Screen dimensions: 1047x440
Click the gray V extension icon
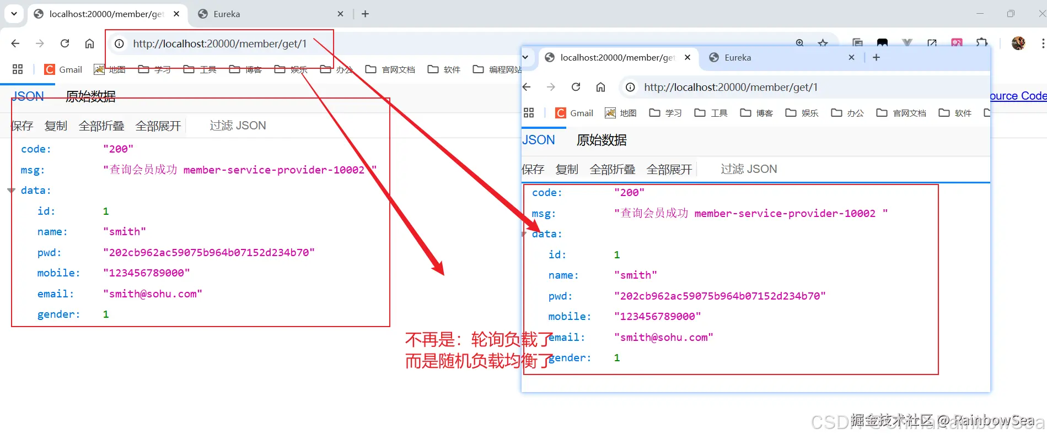(x=907, y=43)
